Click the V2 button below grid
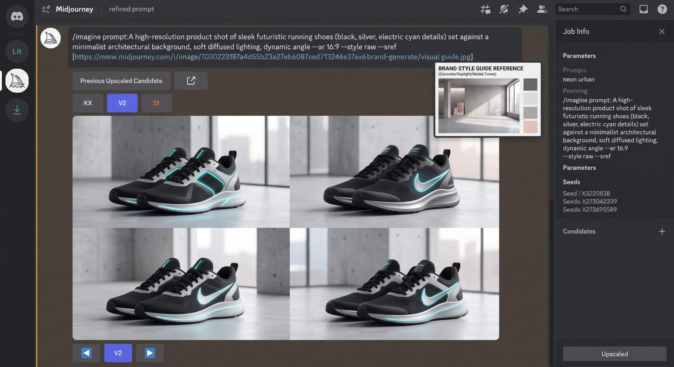Screen dimensions: 674x367 (x=118, y=353)
